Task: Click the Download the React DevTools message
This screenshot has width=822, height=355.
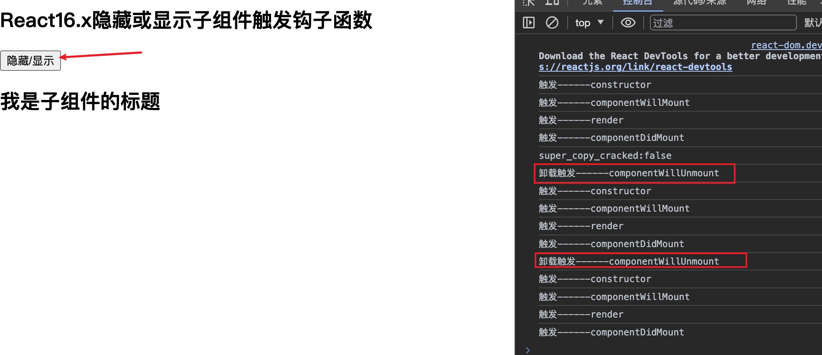Action: (x=680, y=56)
